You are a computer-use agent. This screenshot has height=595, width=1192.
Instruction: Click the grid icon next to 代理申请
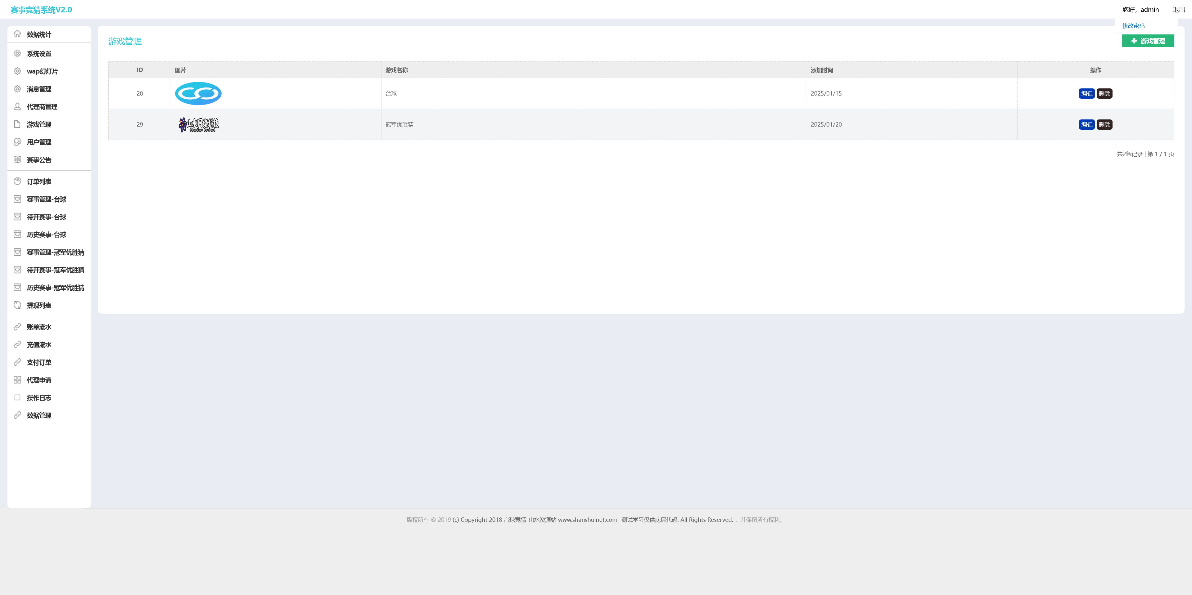[17, 380]
